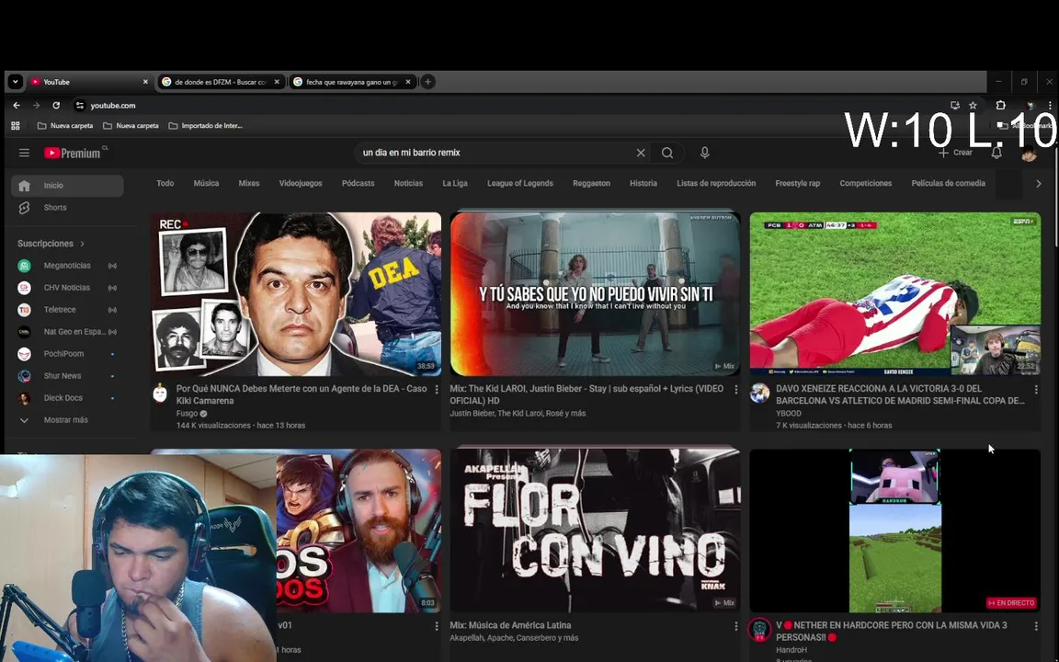Select the Reggaeton filter chip
The width and height of the screenshot is (1059, 662).
point(591,183)
